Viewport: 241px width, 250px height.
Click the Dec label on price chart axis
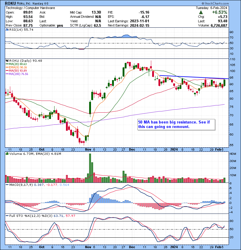point(132,150)
